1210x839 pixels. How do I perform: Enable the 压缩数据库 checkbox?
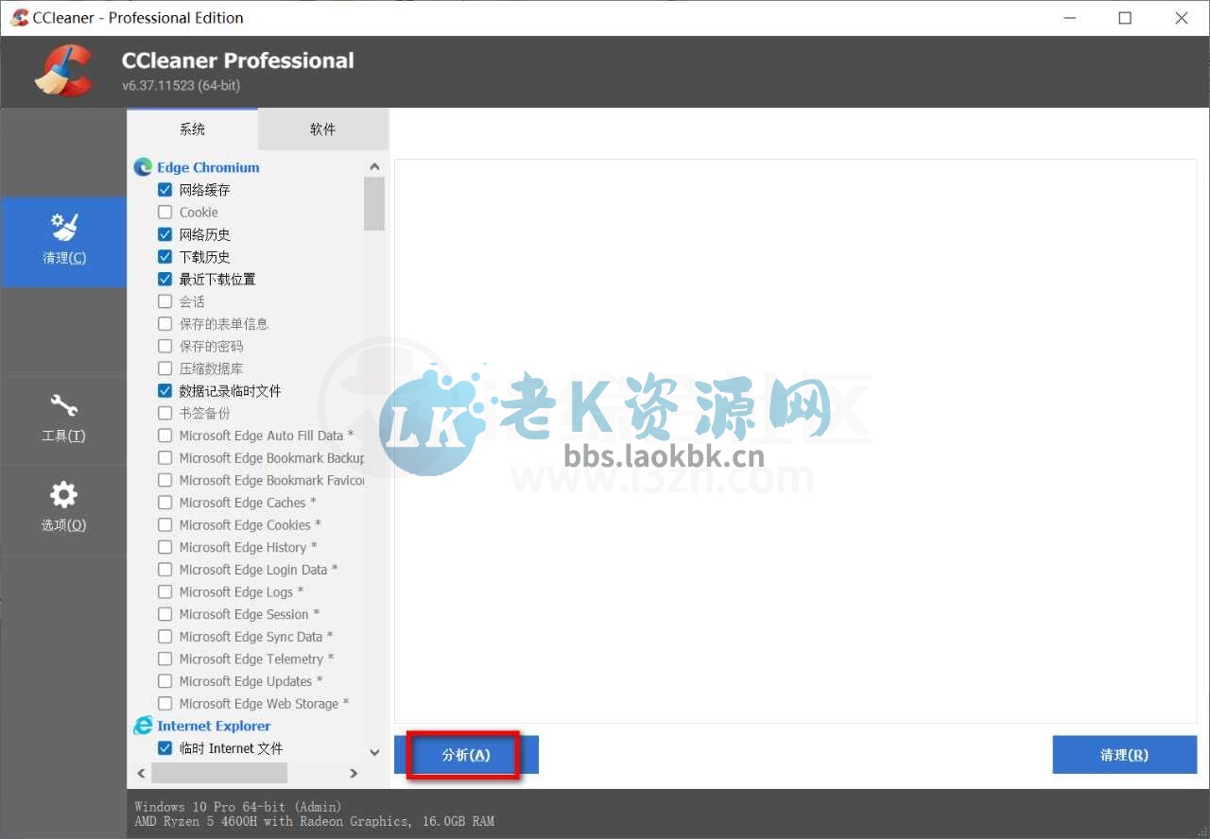click(164, 368)
